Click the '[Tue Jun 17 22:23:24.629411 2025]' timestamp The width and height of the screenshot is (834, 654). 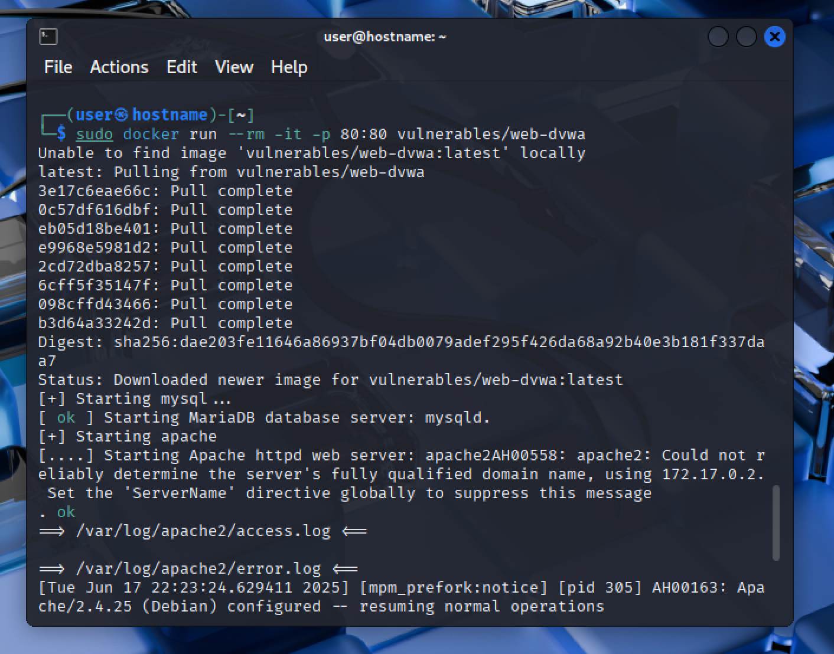coord(194,587)
